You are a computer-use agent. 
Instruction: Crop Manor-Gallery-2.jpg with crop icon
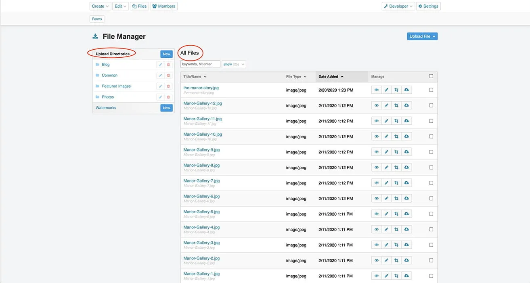[x=396, y=260]
